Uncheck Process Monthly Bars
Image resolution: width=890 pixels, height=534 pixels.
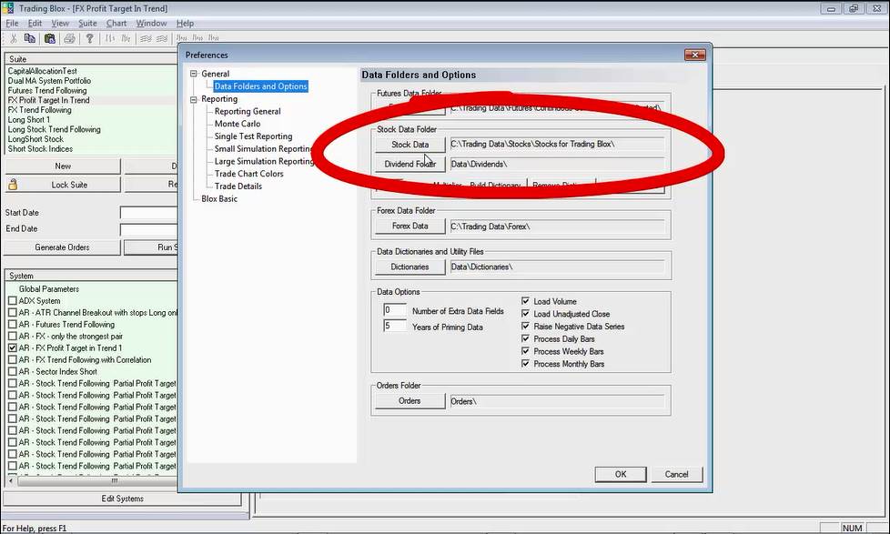click(x=525, y=363)
